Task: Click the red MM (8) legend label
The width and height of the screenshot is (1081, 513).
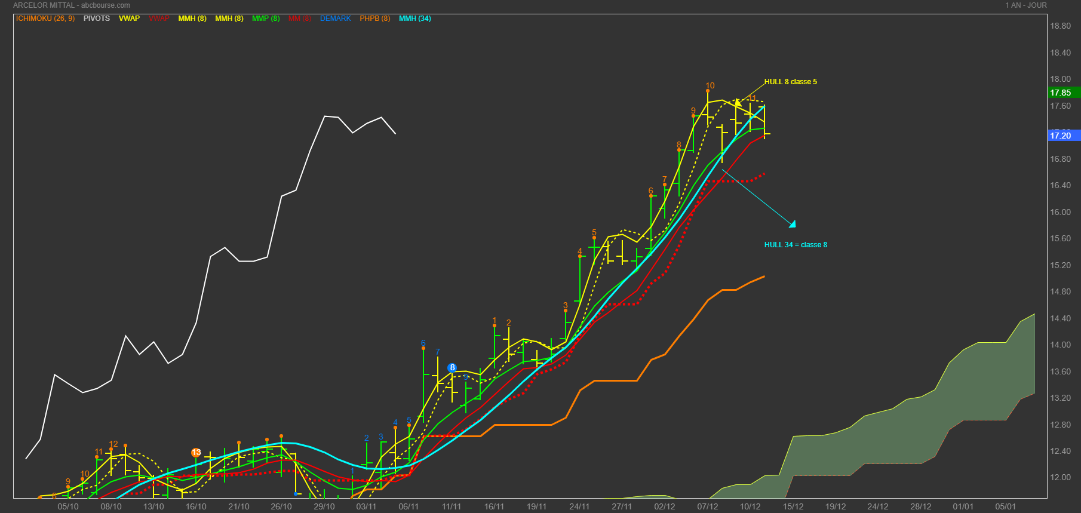Action: [x=300, y=19]
